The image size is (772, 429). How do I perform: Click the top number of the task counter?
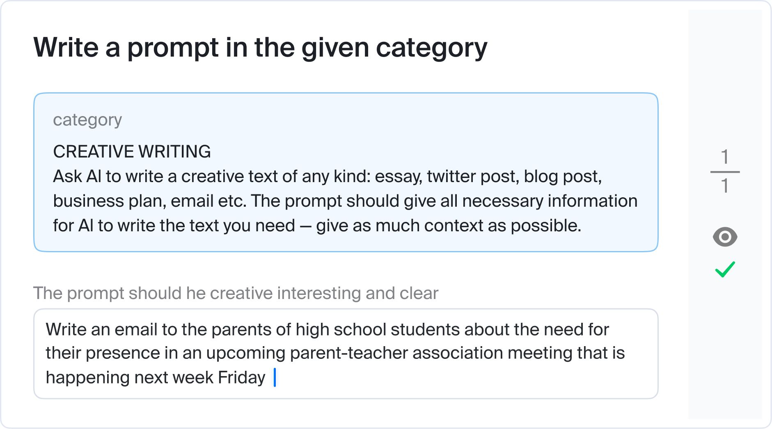tap(725, 157)
